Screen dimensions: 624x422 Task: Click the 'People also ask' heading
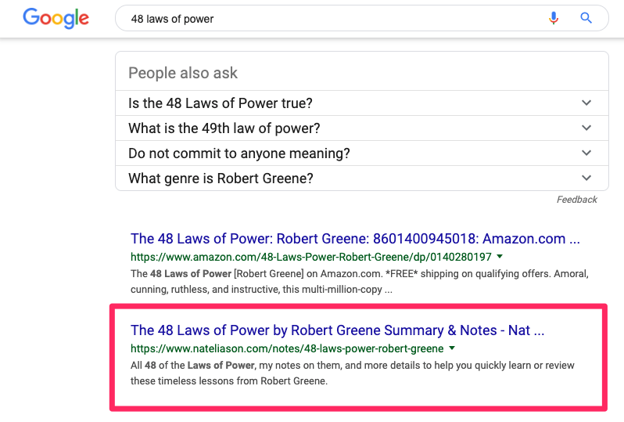point(183,73)
